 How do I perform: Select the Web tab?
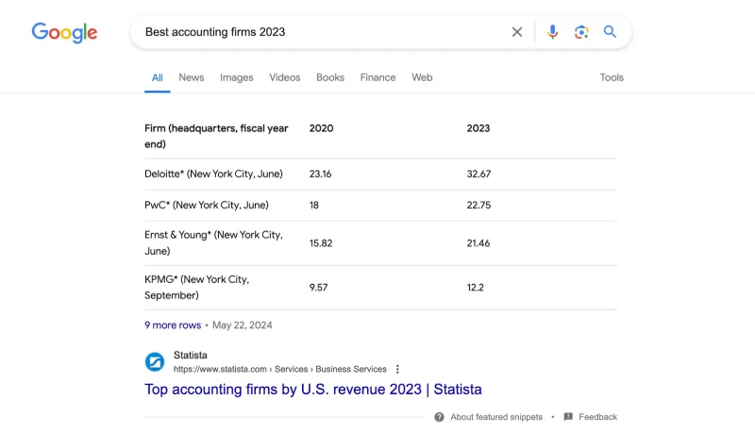click(x=422, y=77)
